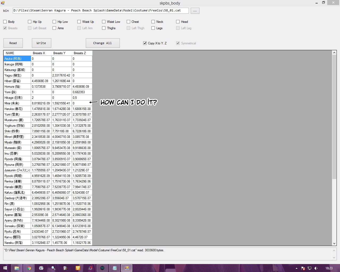
Task: Click the Write button
Action: (x=41, y=43)
